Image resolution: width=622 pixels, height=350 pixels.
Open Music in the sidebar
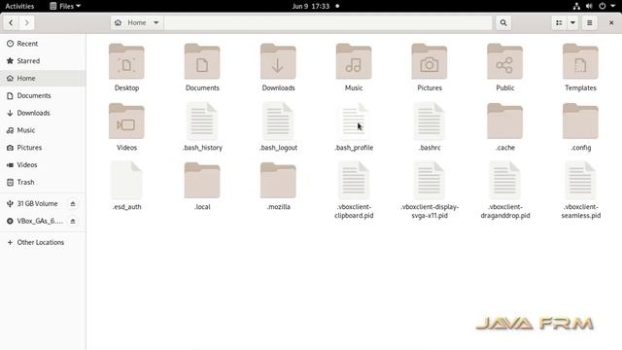coord(43,130)
